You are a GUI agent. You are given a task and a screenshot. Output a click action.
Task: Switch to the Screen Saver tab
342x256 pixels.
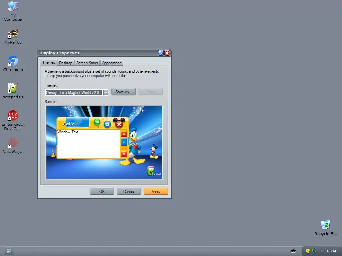pyautogui.click(x=87, y=63)
